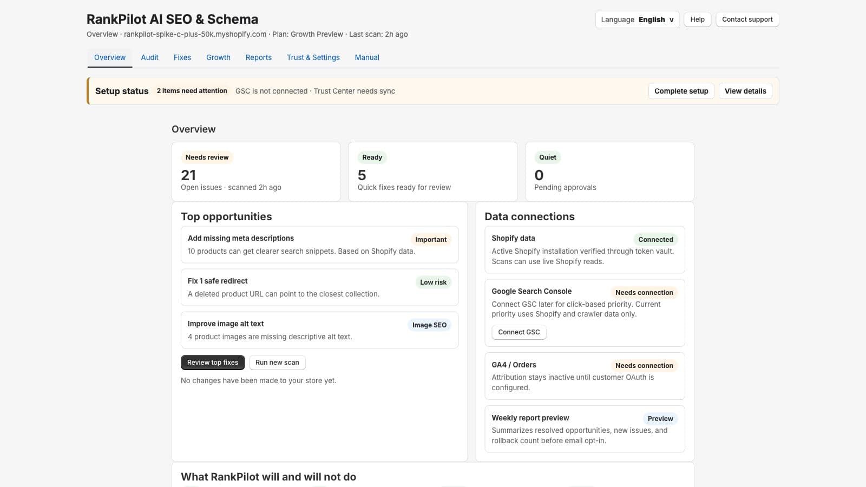Open the 0 pending approvals card
This screenshot has width=866, height=487.
[609, 172]
